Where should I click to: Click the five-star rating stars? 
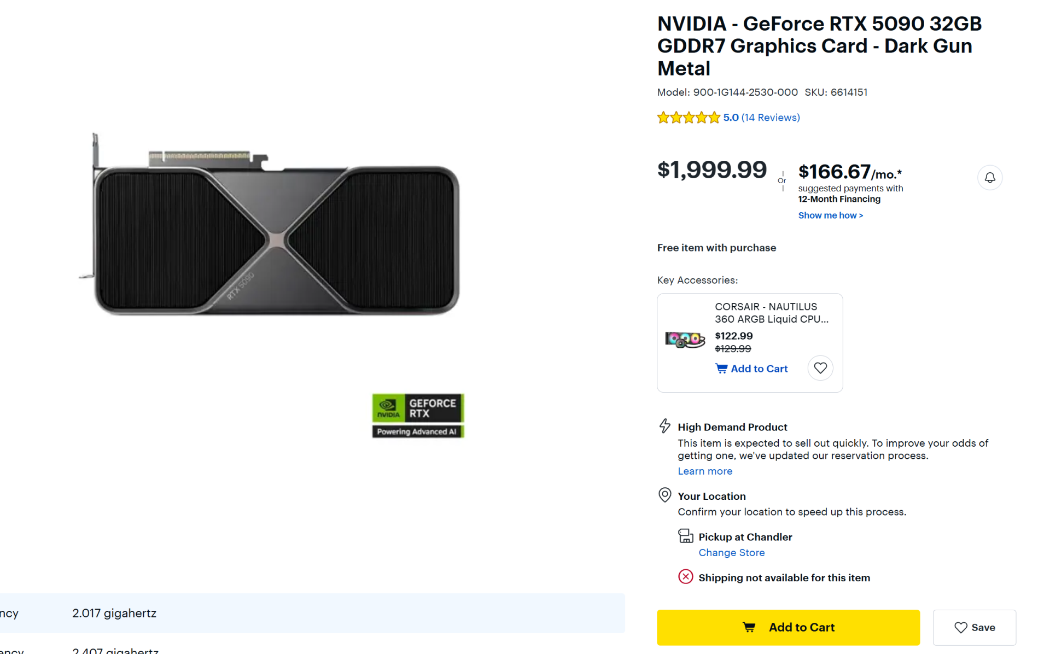[x=689, y=118]
